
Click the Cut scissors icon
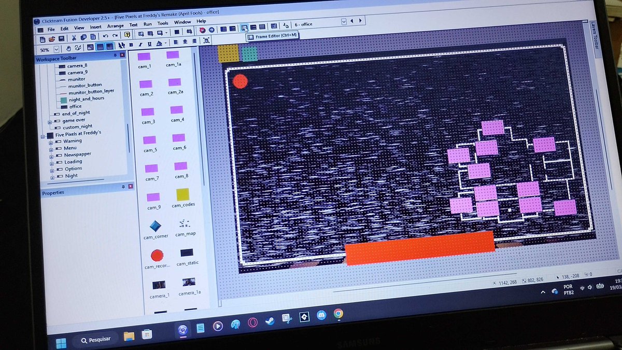point(74,38)
